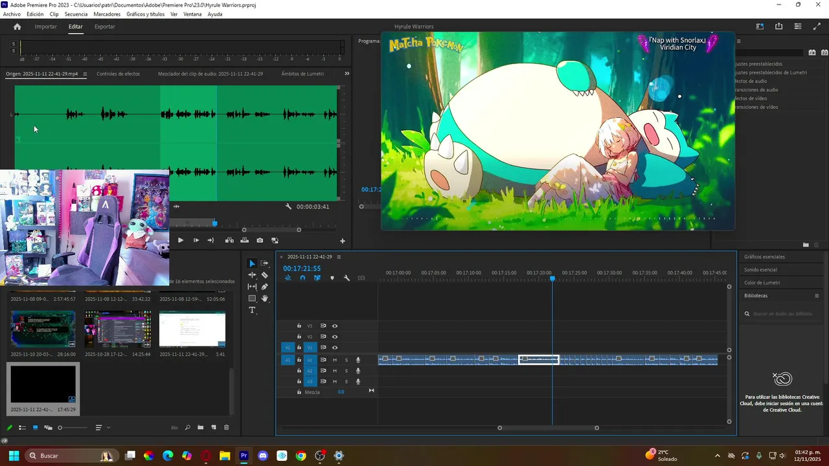Enable voice-over record on track A3
Image resolution: width=829 pixels, height=466 pixels.
358,382
